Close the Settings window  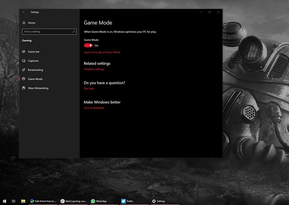[x=218, y=12]
